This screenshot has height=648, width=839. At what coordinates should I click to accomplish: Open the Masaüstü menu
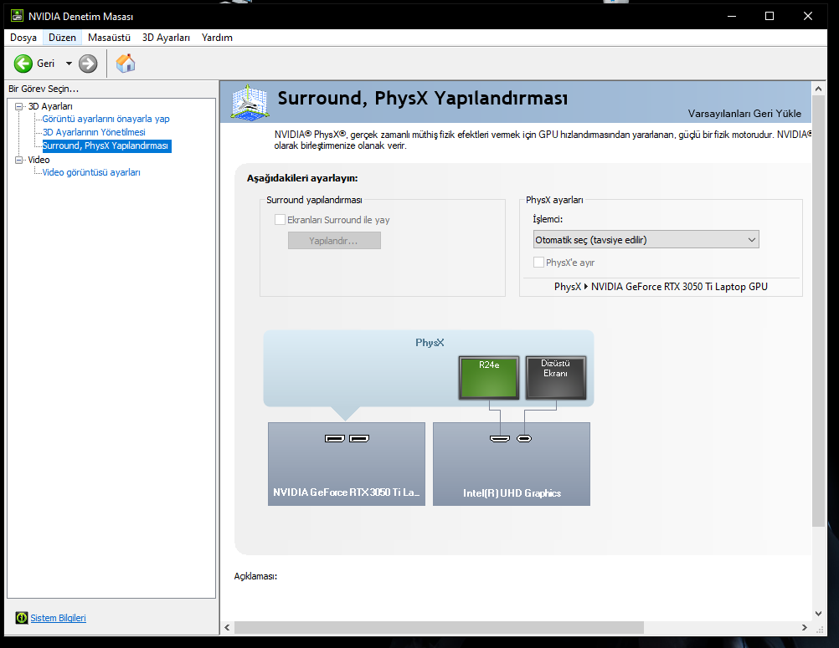click(109, 38)
